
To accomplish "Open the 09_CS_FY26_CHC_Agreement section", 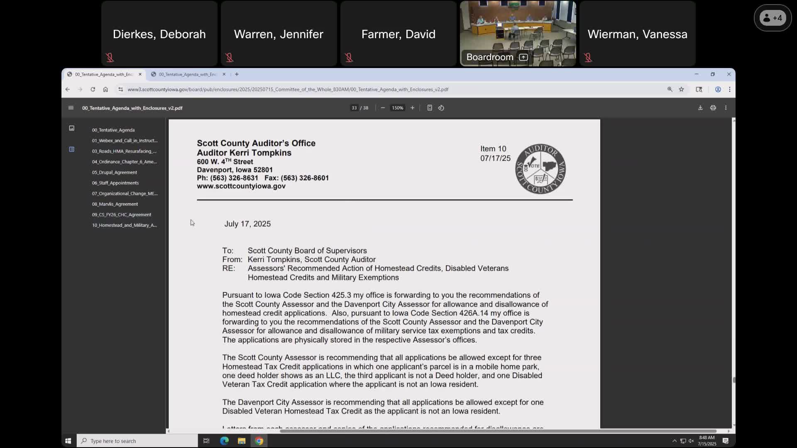I will [x=121, y=215].
